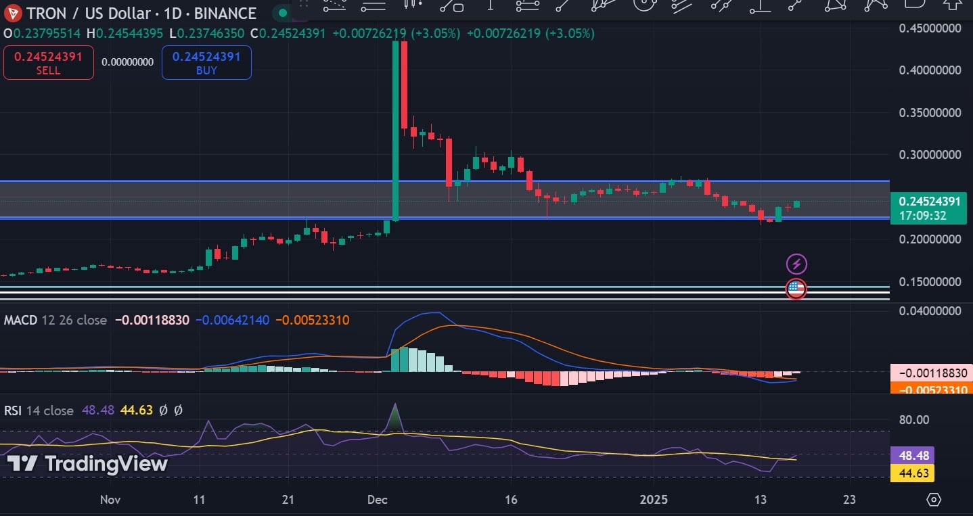Click the 0.30000000 price axis label
The image size is (973, 516).
click(930, 154)
